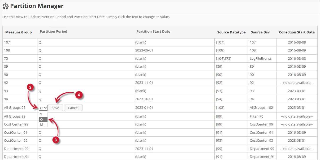This screenshot has width=320, height=160.
Task: Click the Collection Start Date column header
Action: point(297,32)
